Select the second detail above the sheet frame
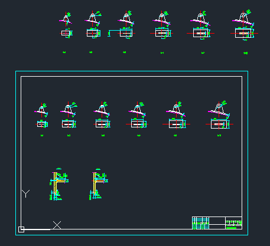Screen dimensions: 270x246 tap(93, 24)
